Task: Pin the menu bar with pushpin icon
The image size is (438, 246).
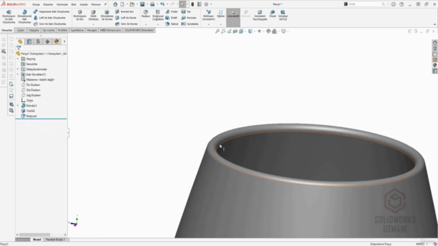Action: point(105,4)
